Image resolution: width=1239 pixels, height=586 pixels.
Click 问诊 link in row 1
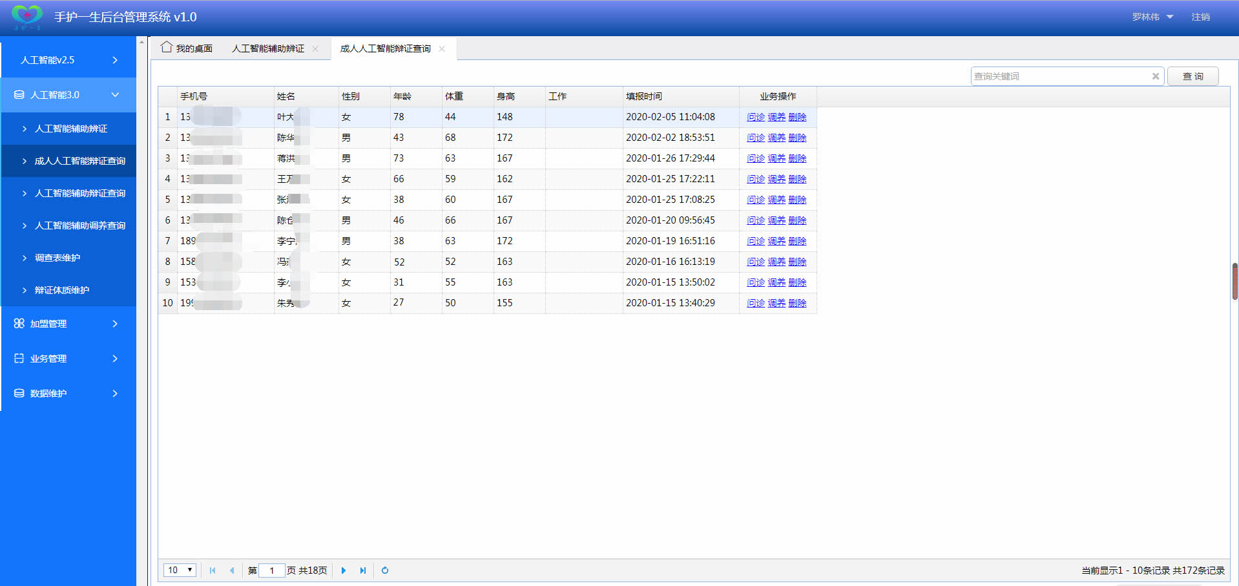point(756,117)
